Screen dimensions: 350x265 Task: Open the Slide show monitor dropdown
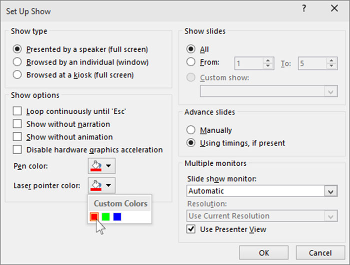pos(329,191)
